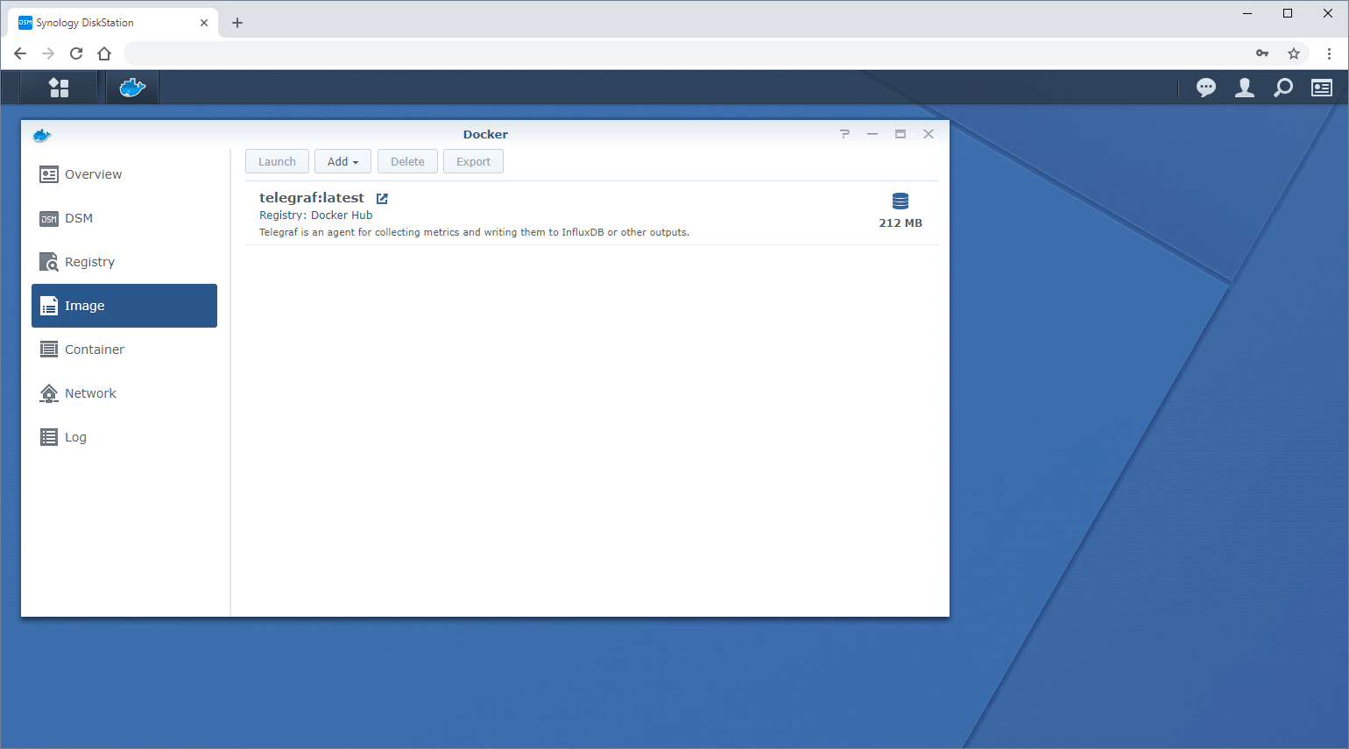
Task: Click the 212 MB database size icon
Action: (x=901, y=201)
